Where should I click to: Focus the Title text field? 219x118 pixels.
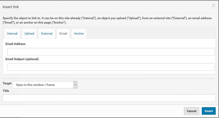pos(109,98)
